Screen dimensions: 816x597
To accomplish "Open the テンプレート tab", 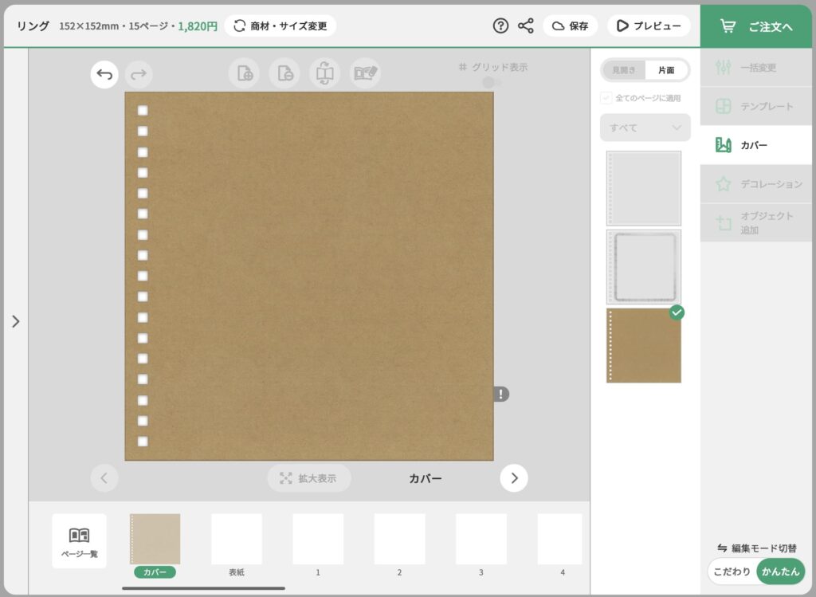I will [756, 106].
